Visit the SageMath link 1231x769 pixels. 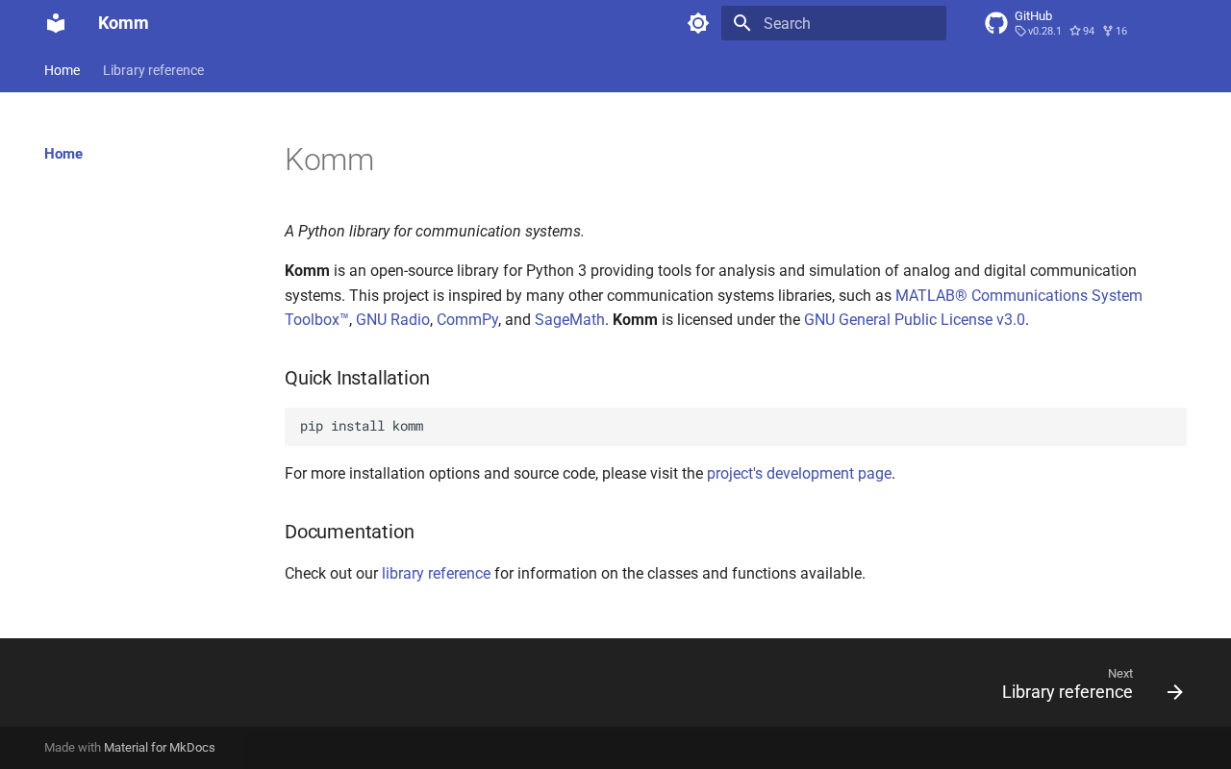pos(569,319)
